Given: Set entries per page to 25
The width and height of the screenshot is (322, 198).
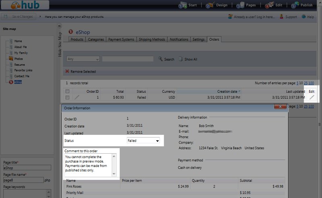Looking at the screenshot, I should click(x=305, y=83).
